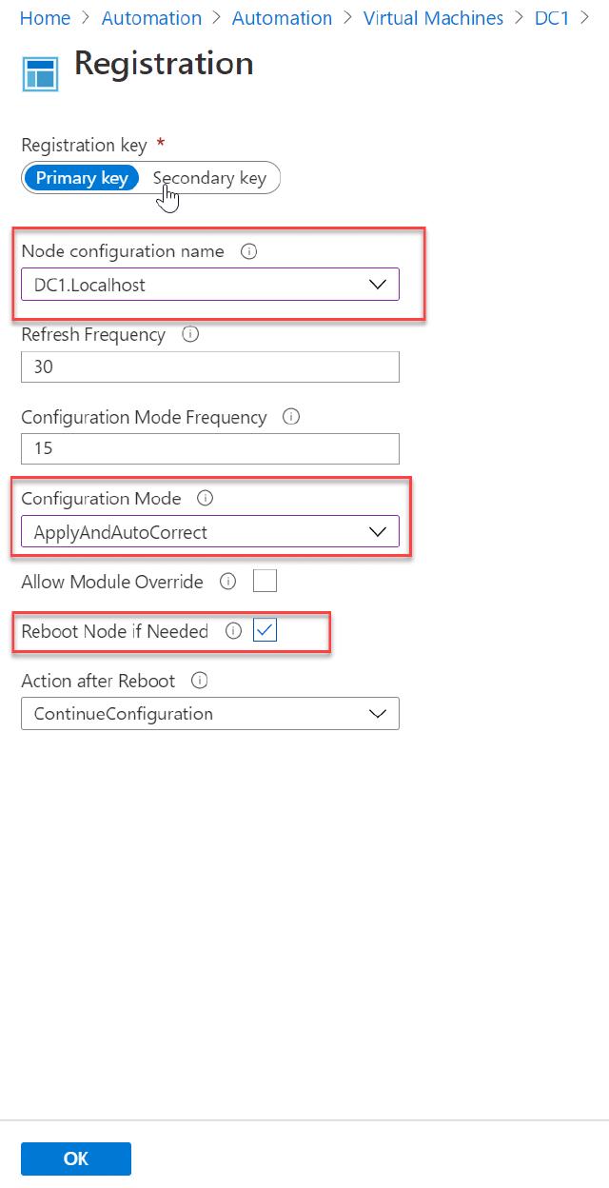609x1188 pixels.
Task: Enable the Allow Module Override checkbox
Action: [265, 581]
